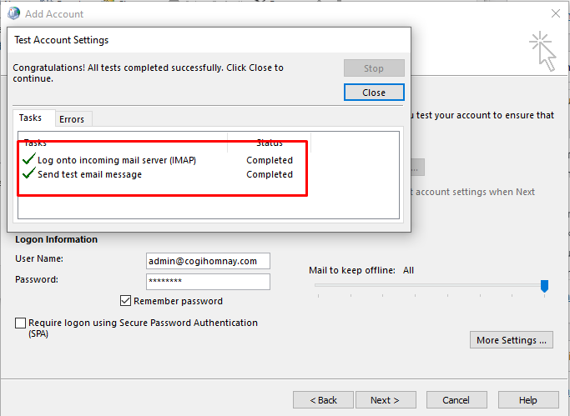The image size is (570, 416).
Task: Go to previous step with Back button
Action: coord(322,400)
